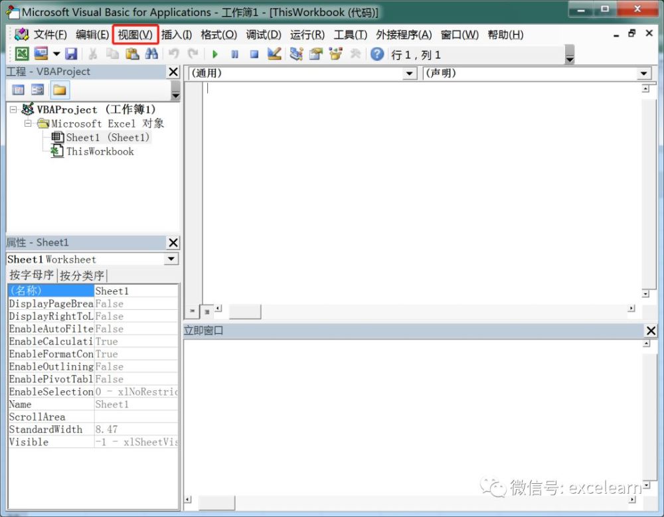Click View Object icon in project panel

tap(38, 90)
